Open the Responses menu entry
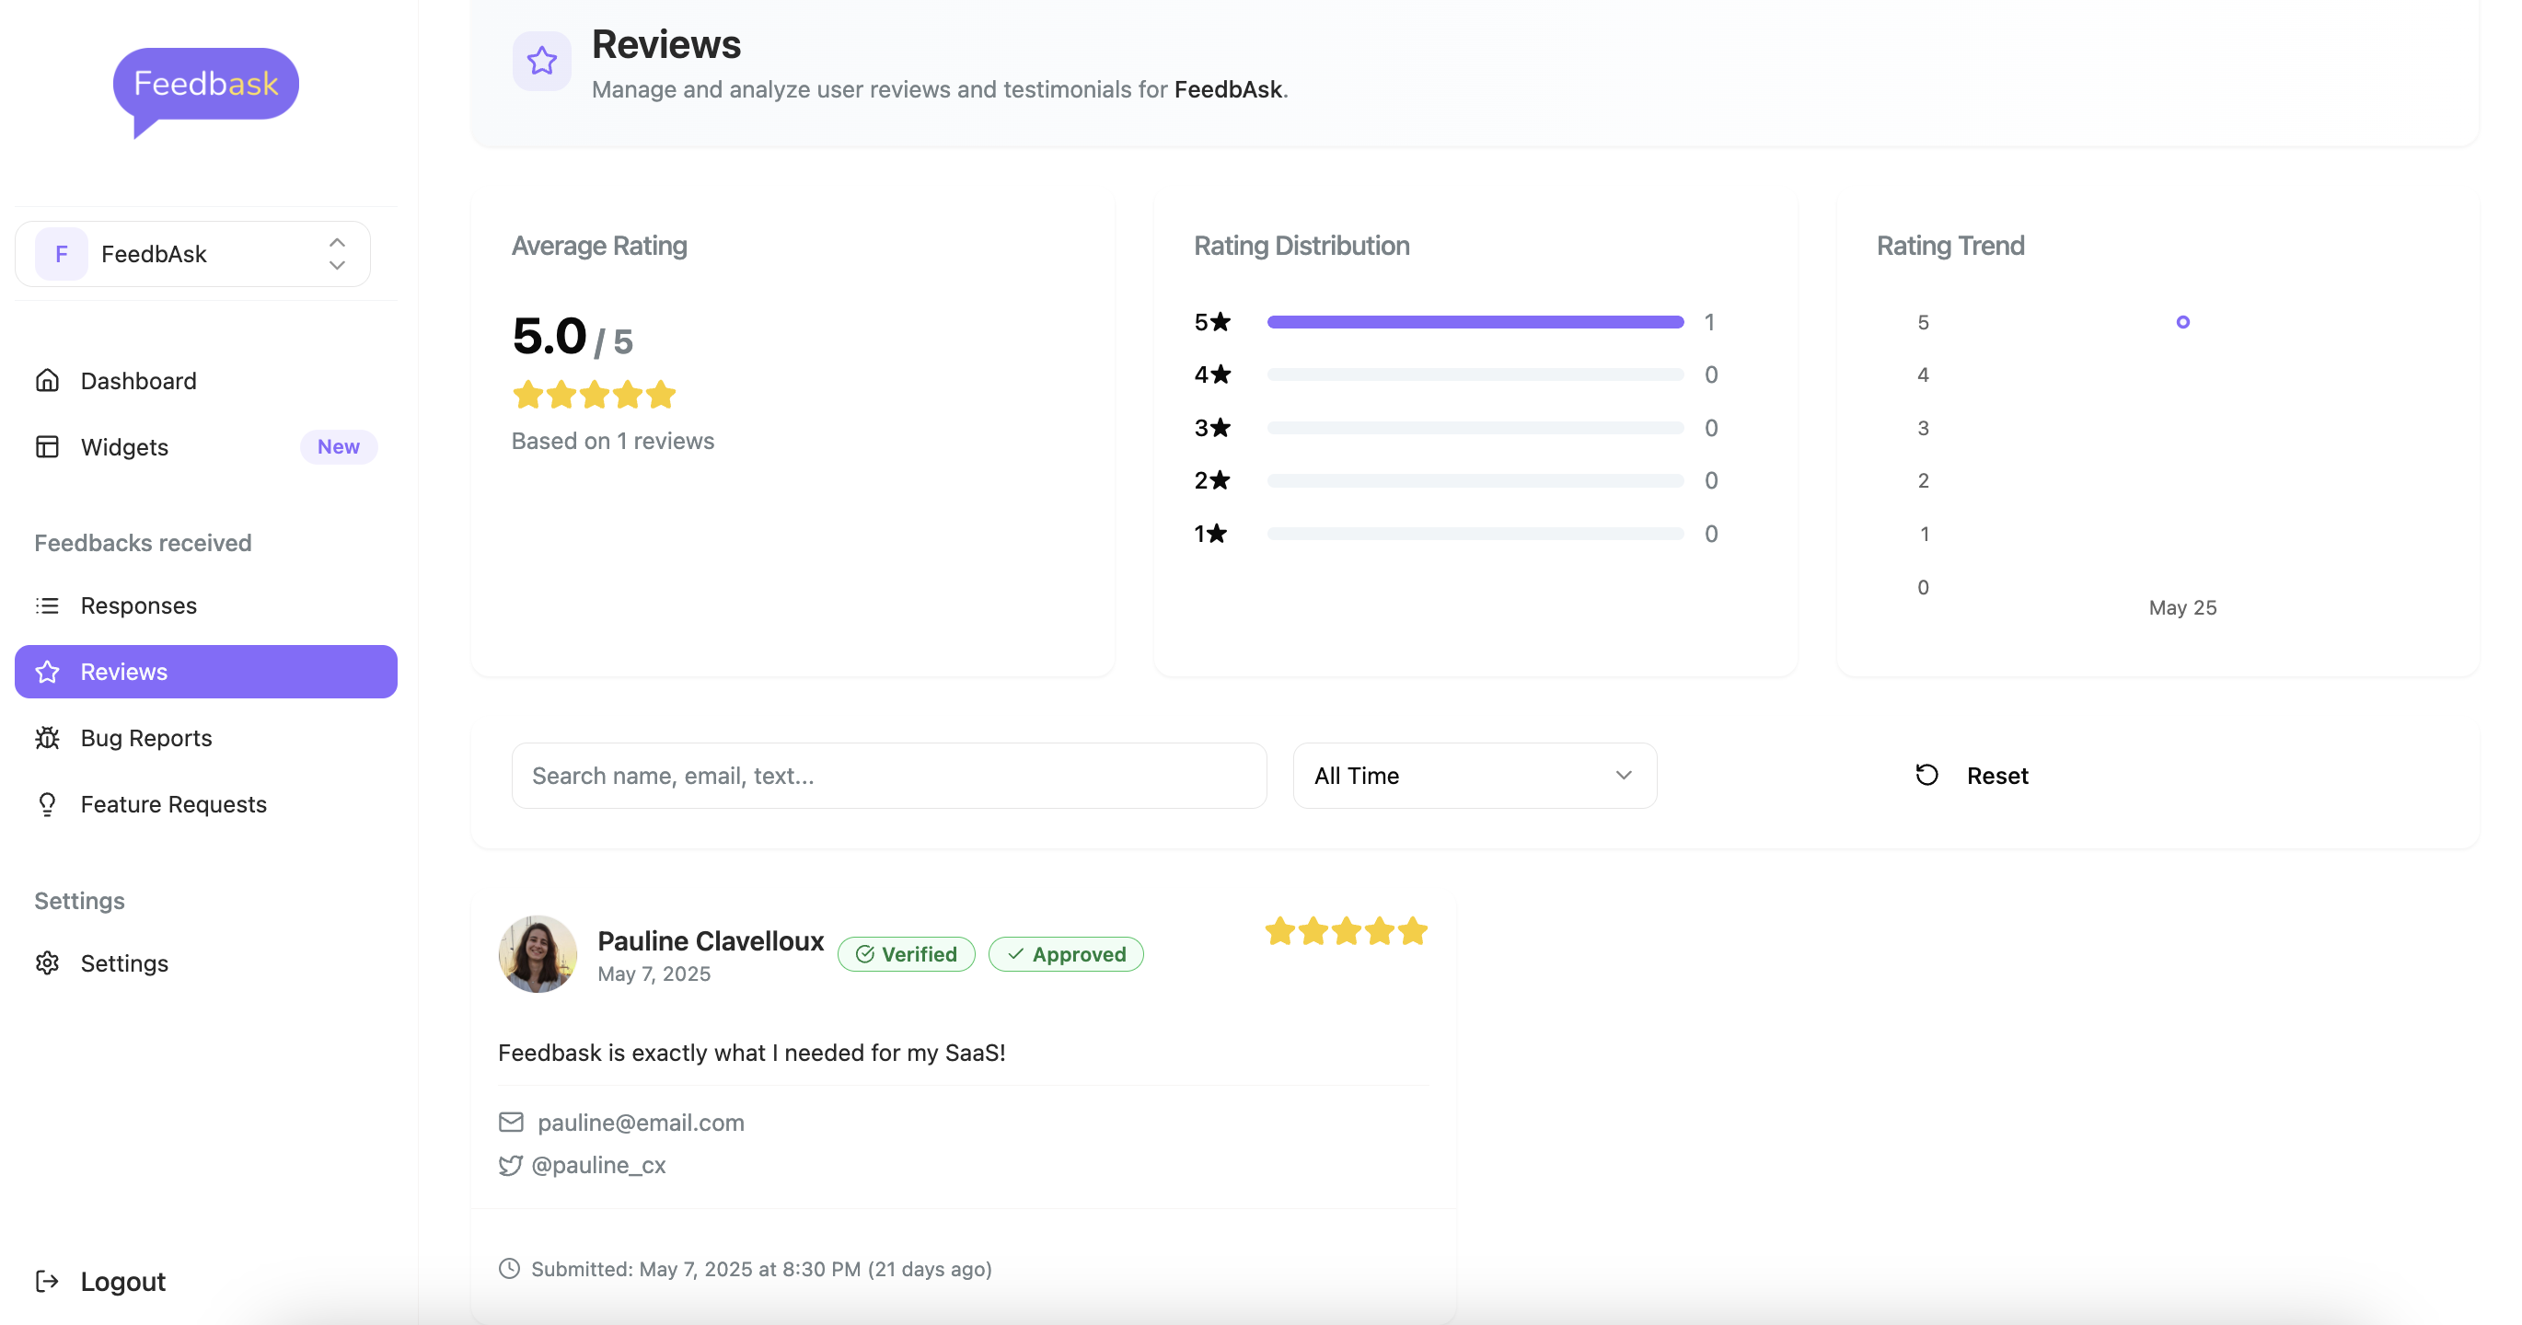2522x1325 pixels. pyautogui.click(x=138, y=605)
